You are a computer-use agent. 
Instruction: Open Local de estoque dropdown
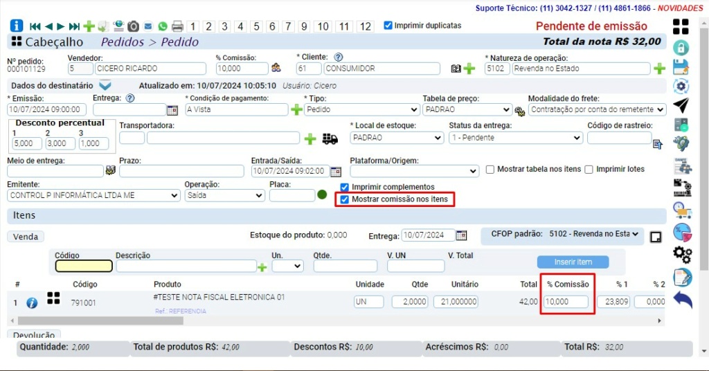click(x=397, y=138)
